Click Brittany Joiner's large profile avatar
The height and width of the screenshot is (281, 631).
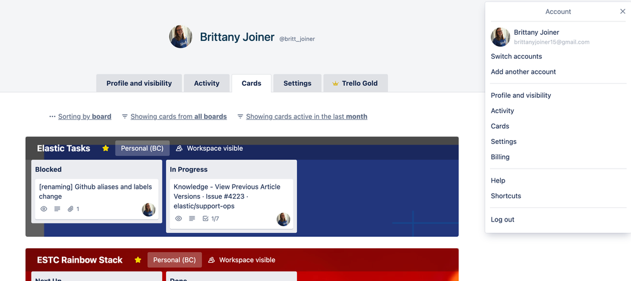pyautogui.click(x=180, y=37)
